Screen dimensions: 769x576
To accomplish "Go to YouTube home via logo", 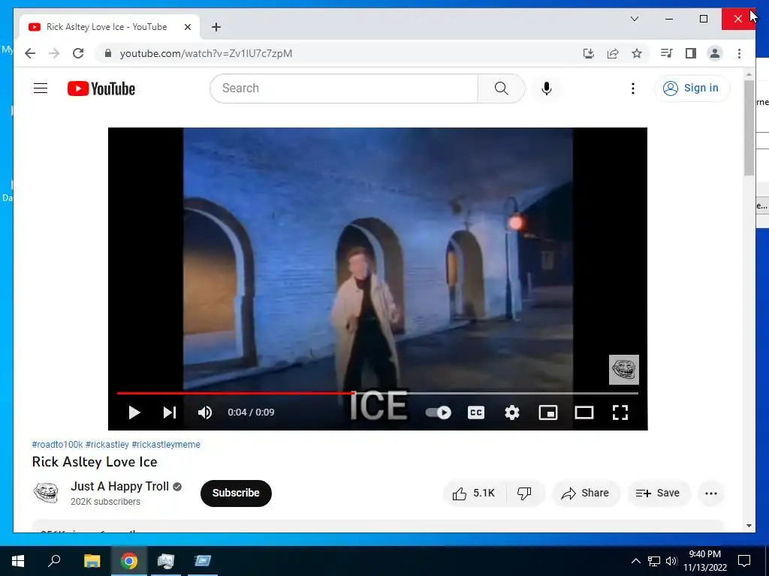I will (101, 88).
